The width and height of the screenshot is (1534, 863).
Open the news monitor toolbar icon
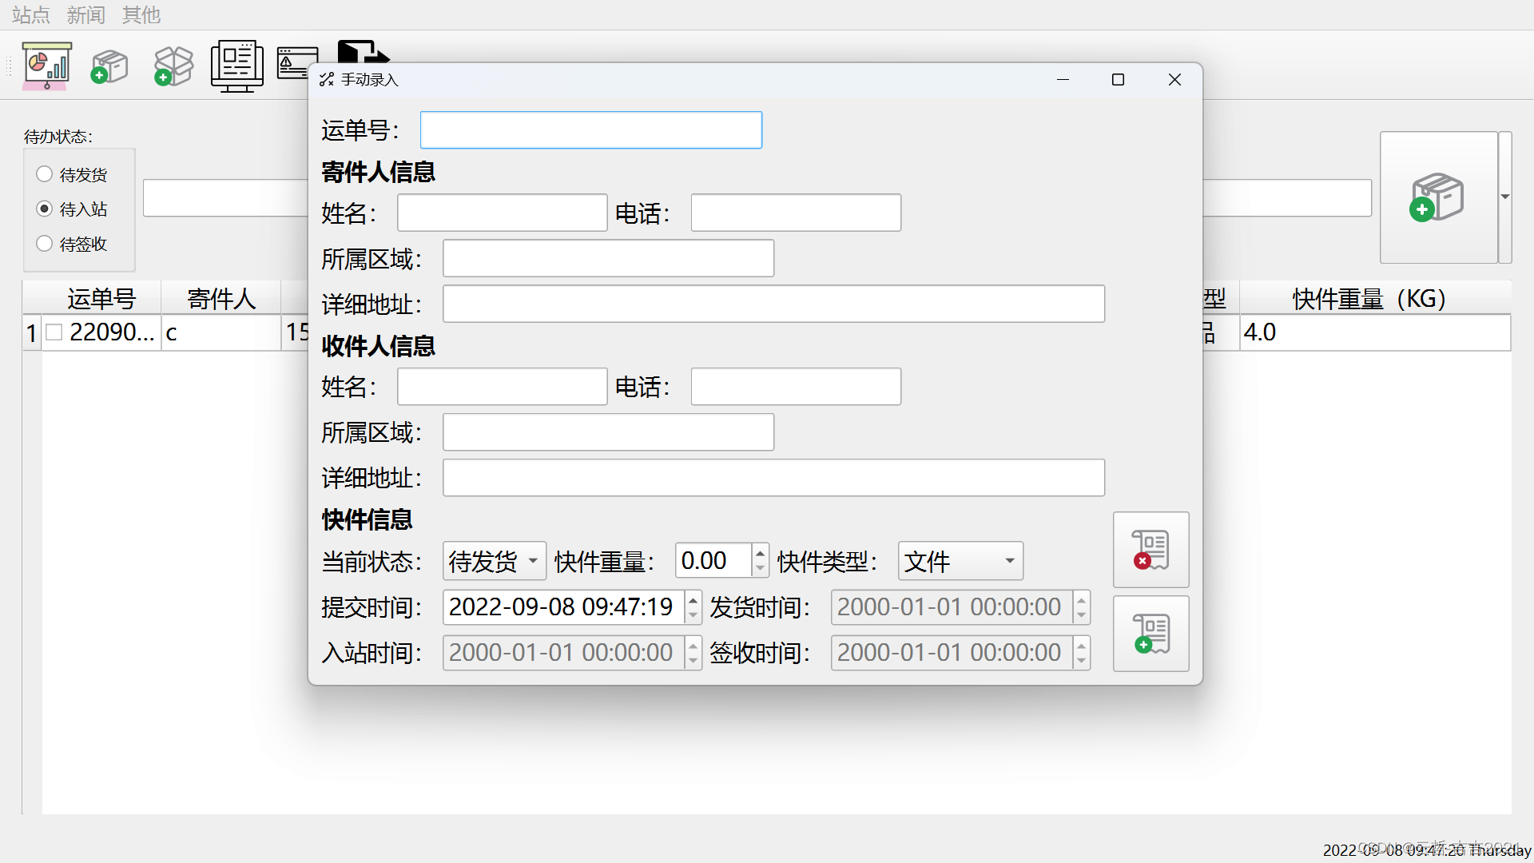[237, 66]
